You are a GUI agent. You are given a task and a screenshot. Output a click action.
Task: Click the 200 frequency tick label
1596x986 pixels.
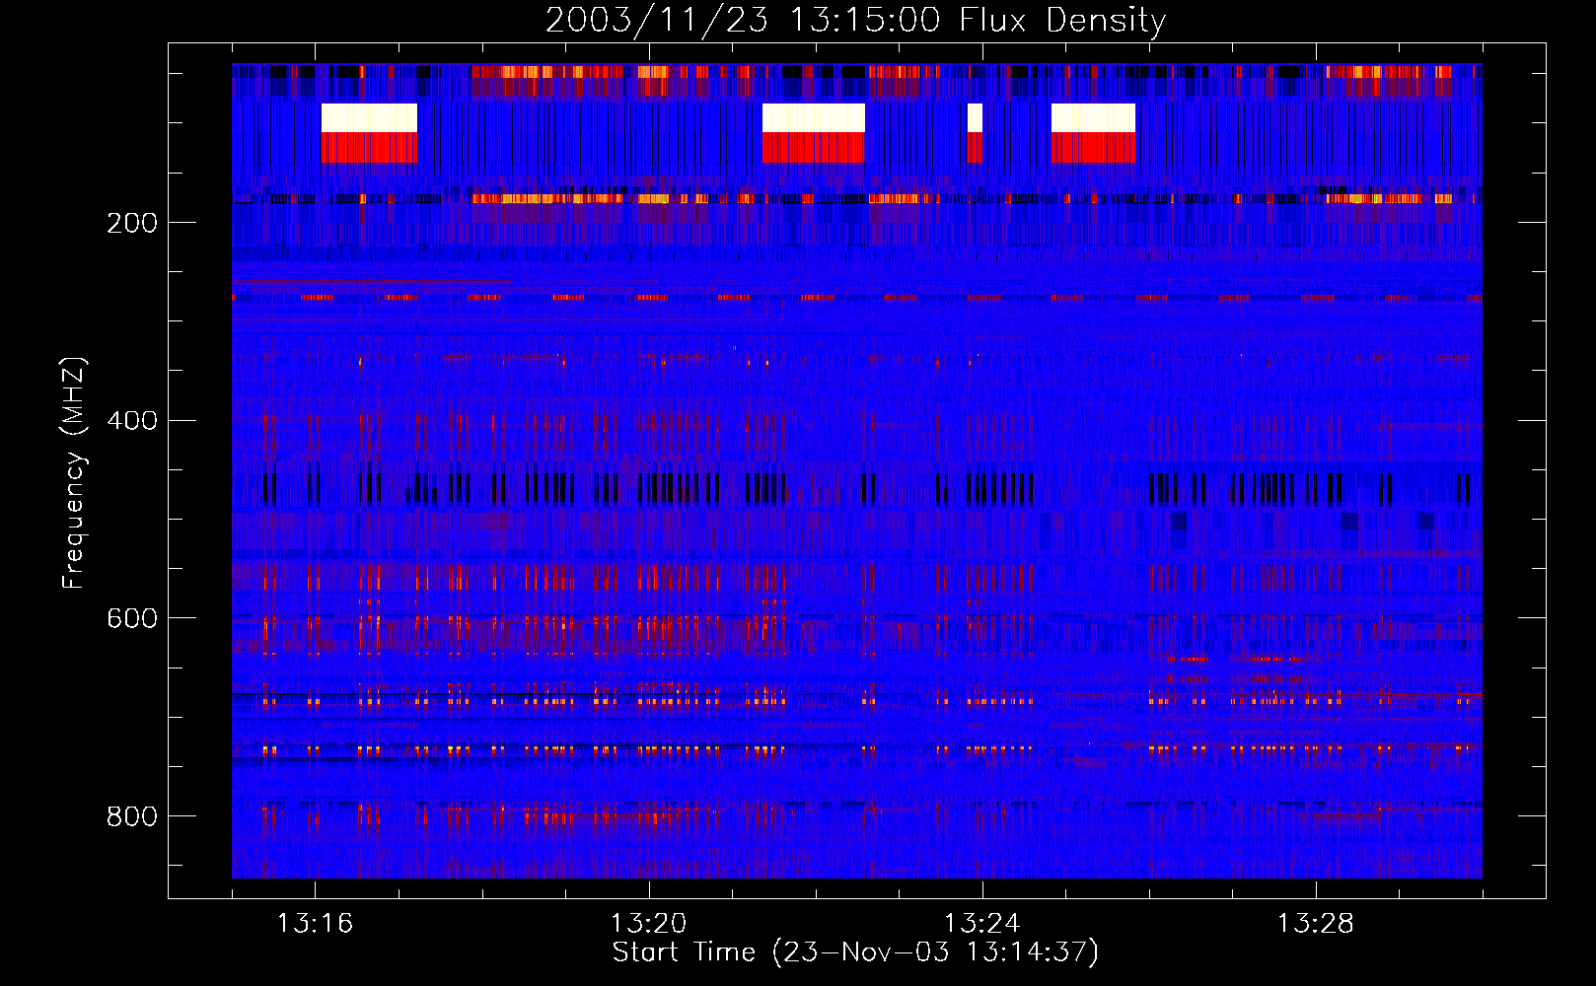[x=132, y=223]
